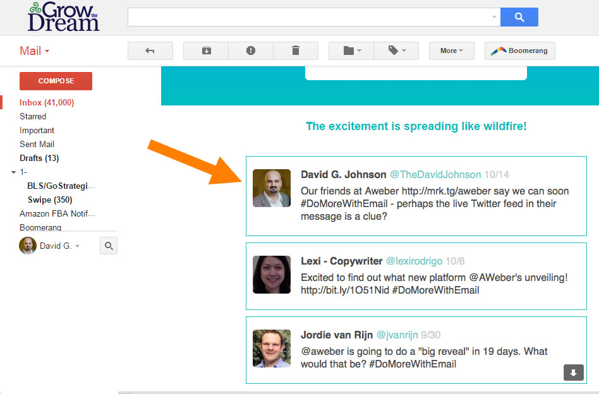Open the Boomerang label in sidebar
Screen dimensions: 599x394
(40, 227)
